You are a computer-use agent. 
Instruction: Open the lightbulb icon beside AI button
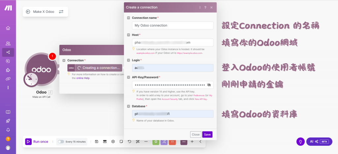(300, 141)
